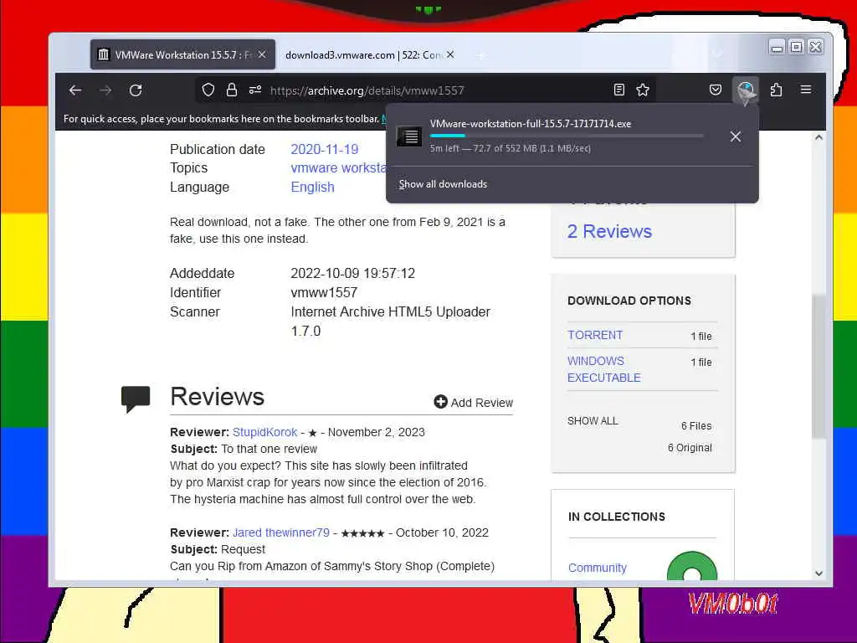Screen dimensions: 857x643
Task: Open reviewer StupidKorok profile
Action: (264, 432)
